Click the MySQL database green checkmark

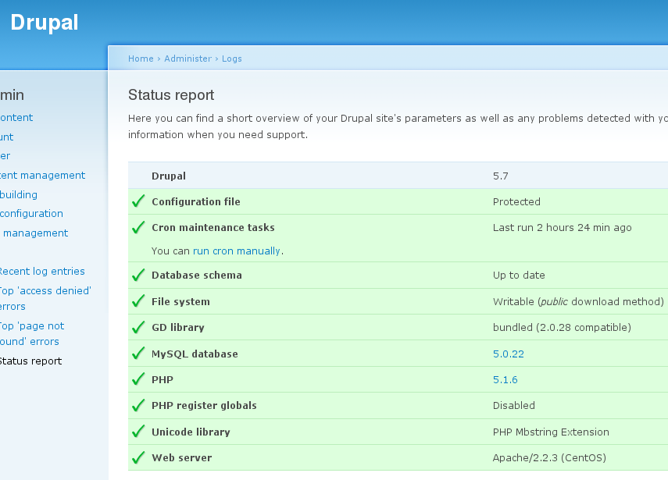pyautogui.click(x=138, y=354)
